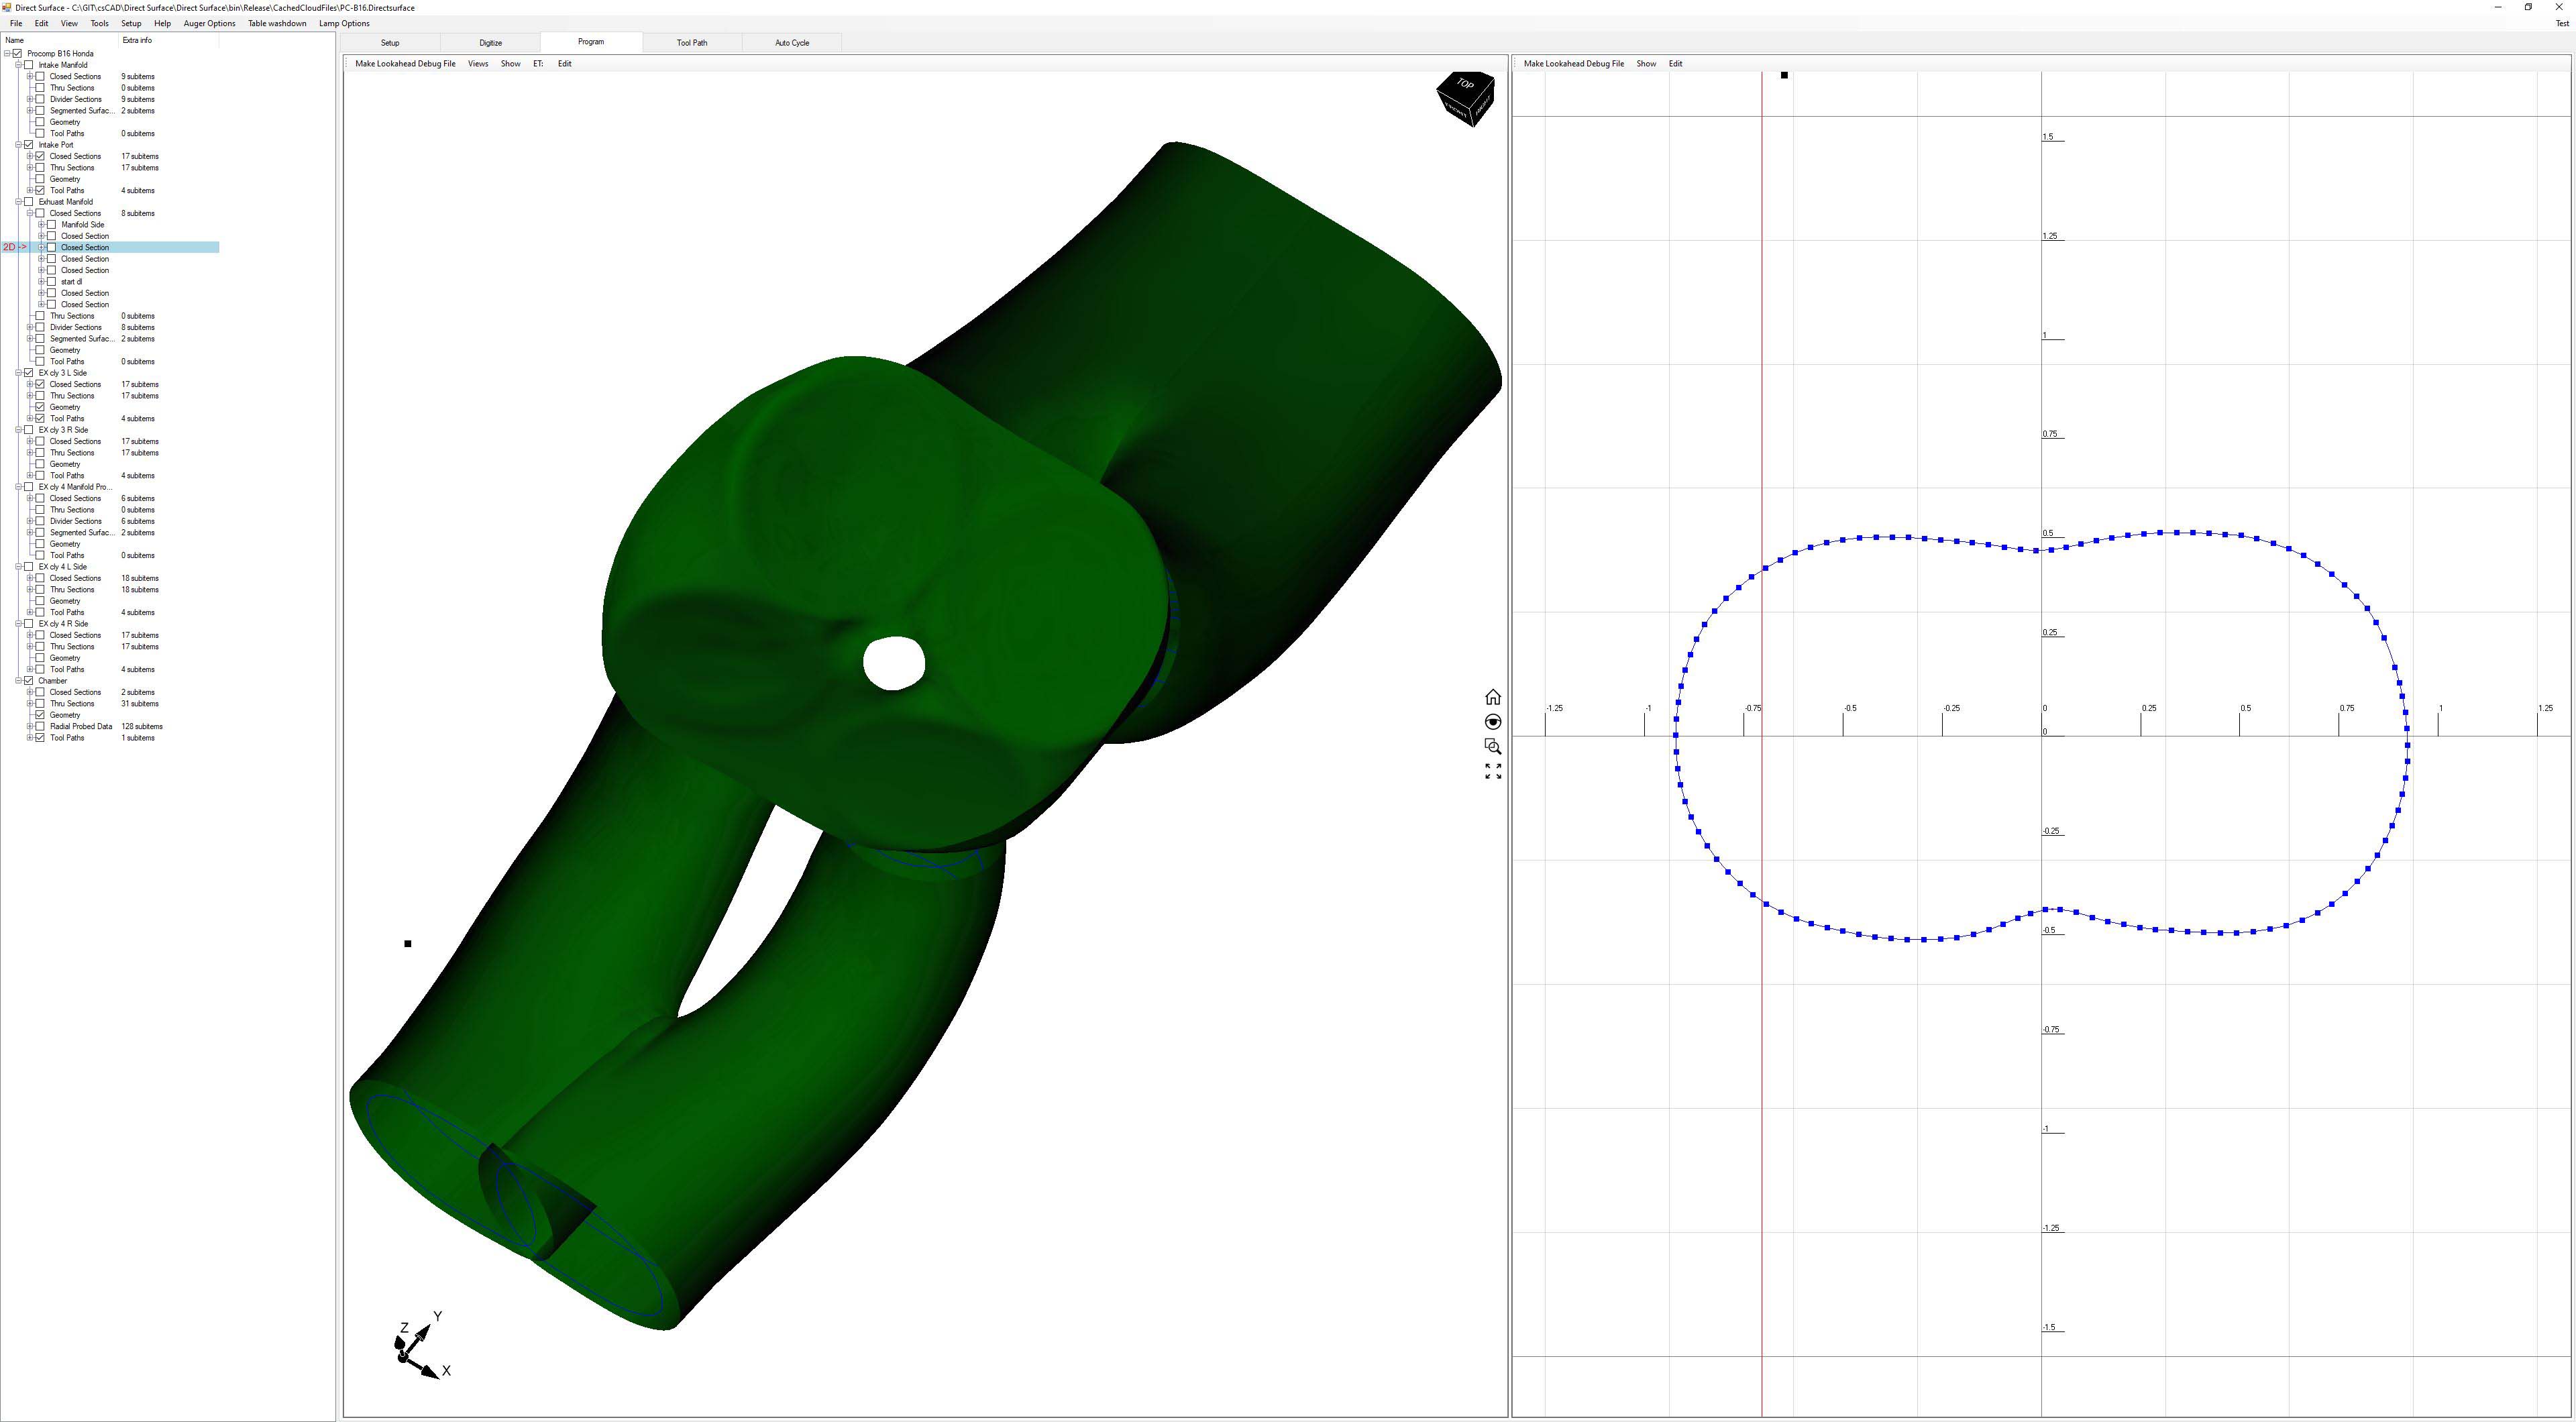This screenshot has width=2576, height=1422.
Task: Click the Direct Surface app icon in title bar
Action: pos(7,7)
